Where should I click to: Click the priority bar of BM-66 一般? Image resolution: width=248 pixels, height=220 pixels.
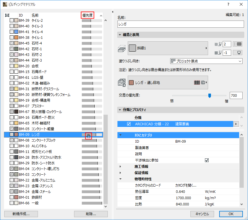point(92,203)
